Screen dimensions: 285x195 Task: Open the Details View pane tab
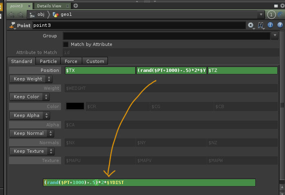point(49,6)
